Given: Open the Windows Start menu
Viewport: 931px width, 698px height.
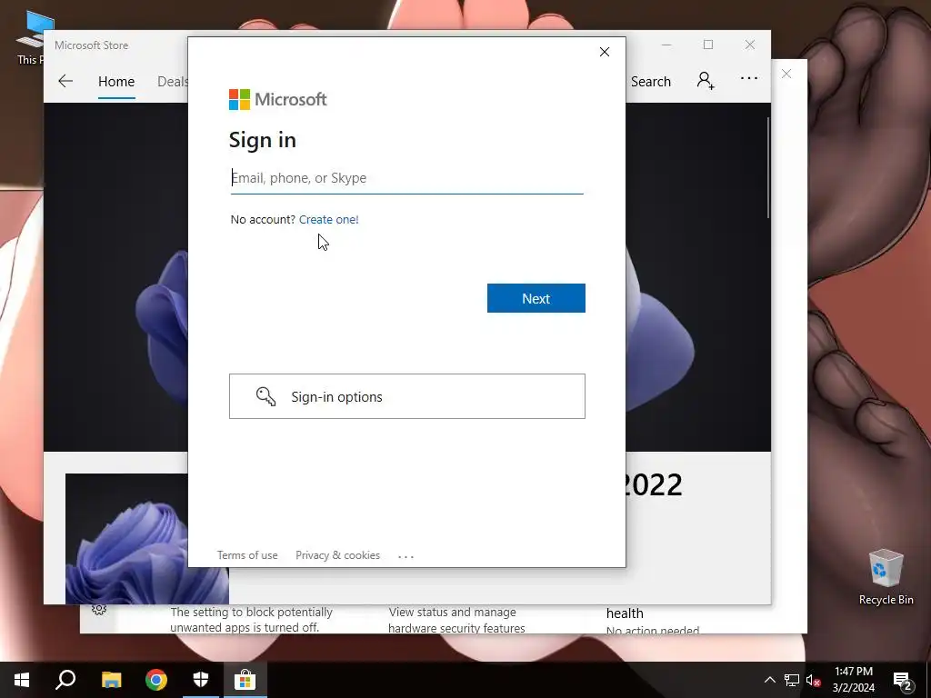Looking at the screenshot, I should click(22, 680).
